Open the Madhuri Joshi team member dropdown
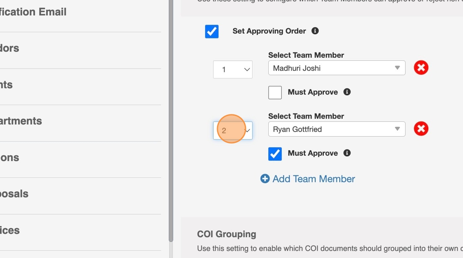 pyautogui.click(x=337, y=68)
